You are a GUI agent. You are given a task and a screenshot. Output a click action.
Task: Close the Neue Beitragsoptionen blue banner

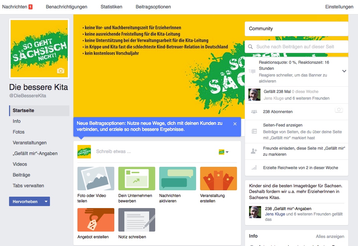[x=235, y=124]
